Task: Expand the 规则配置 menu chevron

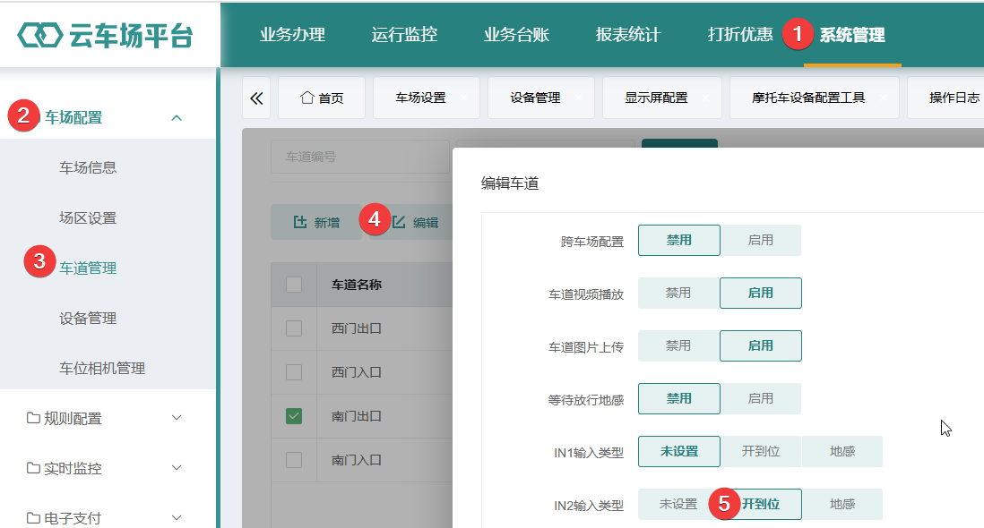Action: [177, 418]
